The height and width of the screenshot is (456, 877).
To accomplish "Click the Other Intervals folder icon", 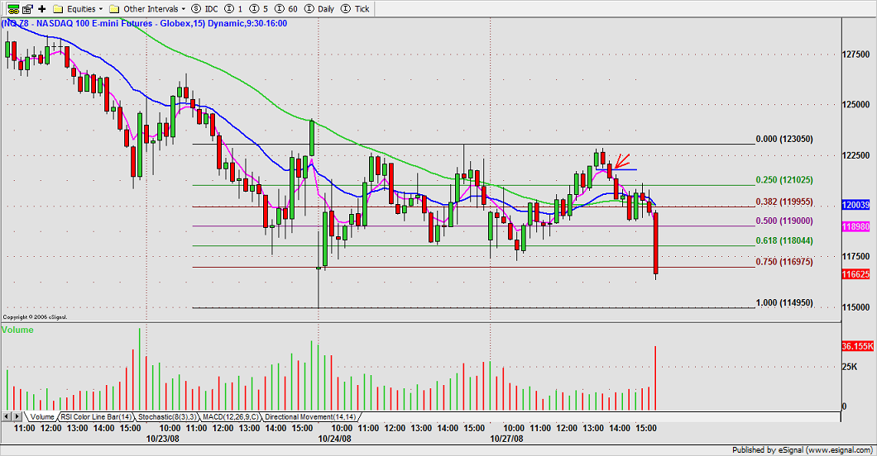I will (114, 9).
